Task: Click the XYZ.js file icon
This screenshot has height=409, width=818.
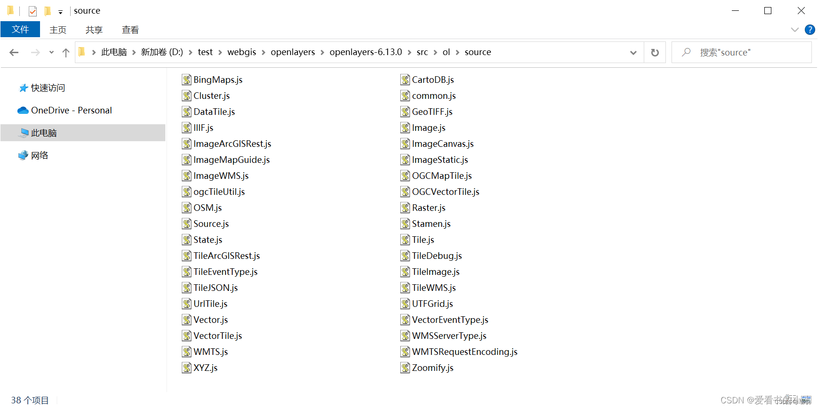Action: tap(187, 368)
